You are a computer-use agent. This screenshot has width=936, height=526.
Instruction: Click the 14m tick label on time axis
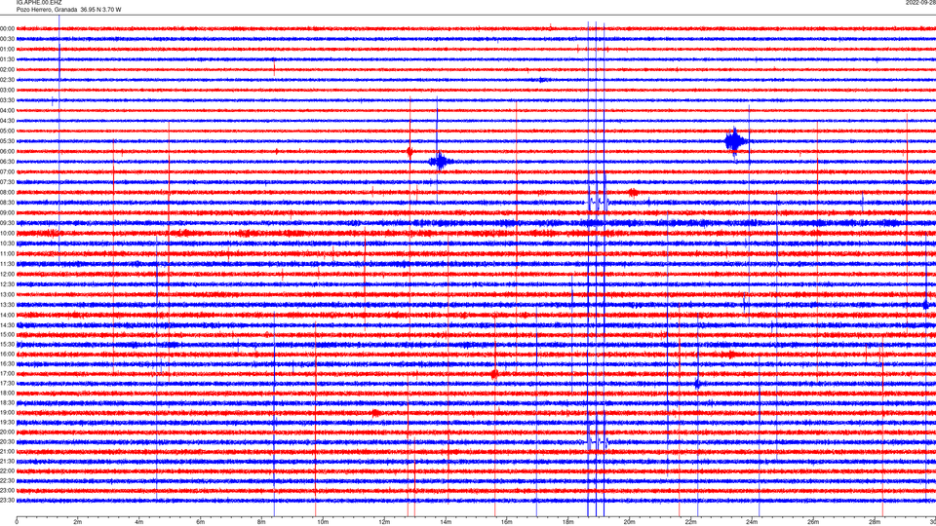pyautogui.click(x=446, y=522)
